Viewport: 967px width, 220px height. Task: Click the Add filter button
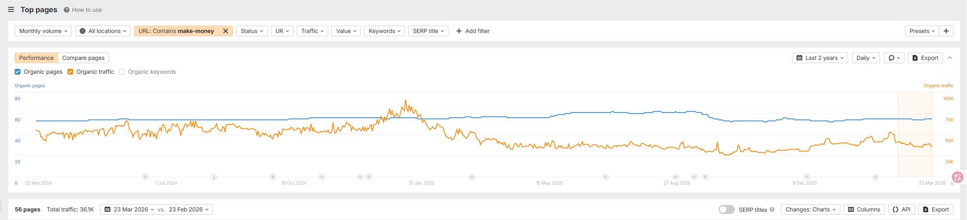pos(473,31)
